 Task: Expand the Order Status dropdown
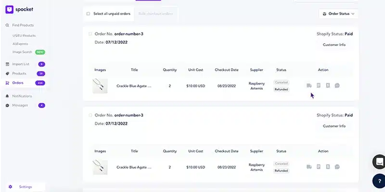coord(338,14)
